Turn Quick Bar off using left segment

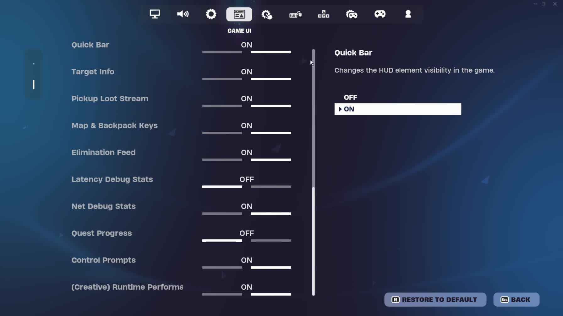click(222, 52)
